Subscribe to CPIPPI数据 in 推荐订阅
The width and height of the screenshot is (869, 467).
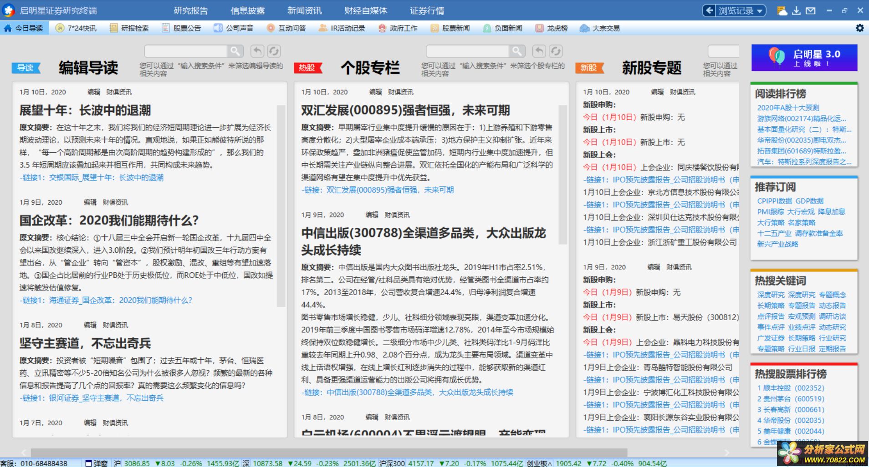[775, 201]
